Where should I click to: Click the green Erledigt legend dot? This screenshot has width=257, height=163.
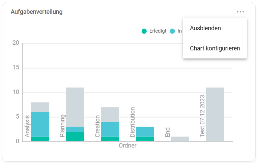[x=144, y=31]
